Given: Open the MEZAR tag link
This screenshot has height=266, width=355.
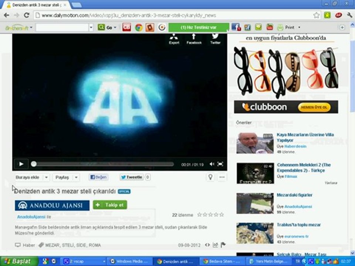Looking at the screenshot, I should pos(52,245).
